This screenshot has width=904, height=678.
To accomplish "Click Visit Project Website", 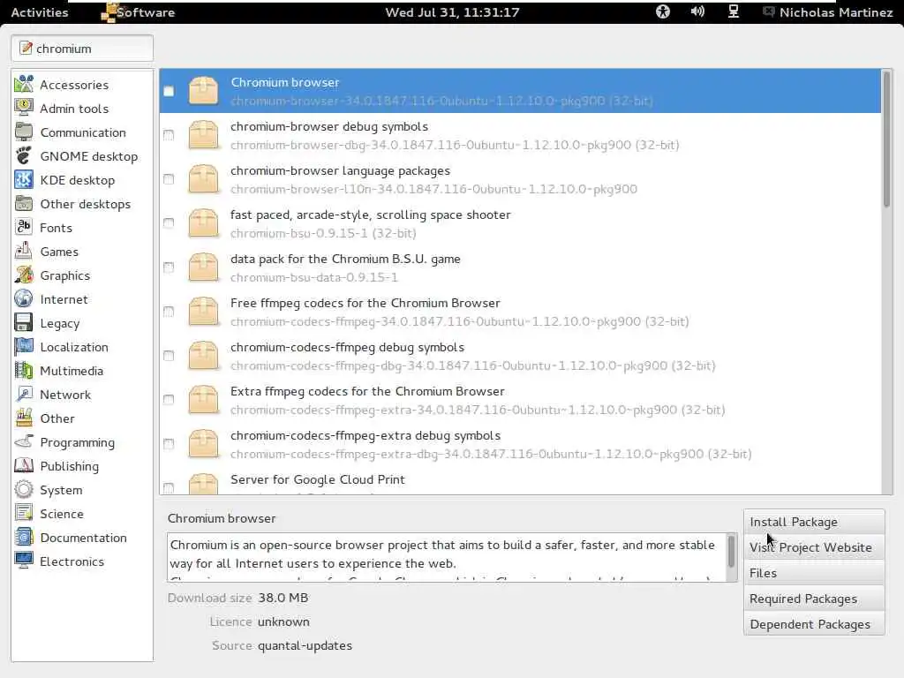I will [813, 547].
